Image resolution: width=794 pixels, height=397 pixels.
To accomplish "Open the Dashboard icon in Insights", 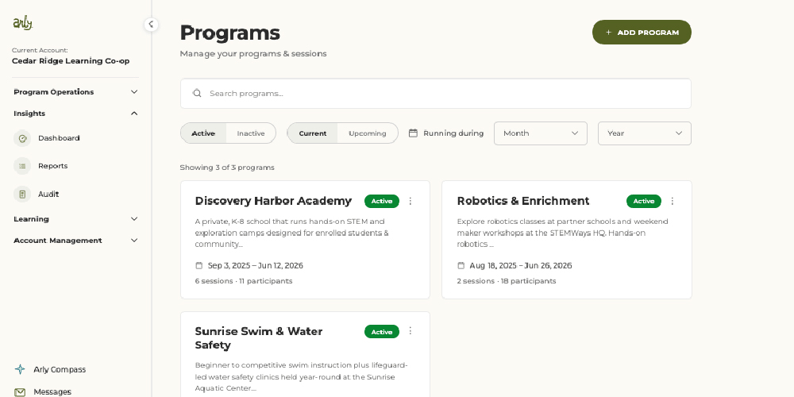I will click(x=22, y=138).
